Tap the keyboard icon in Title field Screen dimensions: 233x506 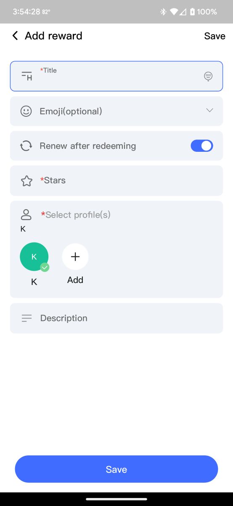[x=208, y=76]
